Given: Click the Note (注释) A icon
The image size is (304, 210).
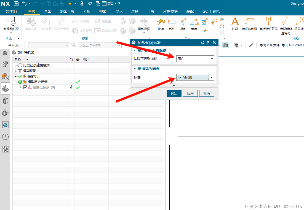Looking at the screenshot, I should point(235,21).
